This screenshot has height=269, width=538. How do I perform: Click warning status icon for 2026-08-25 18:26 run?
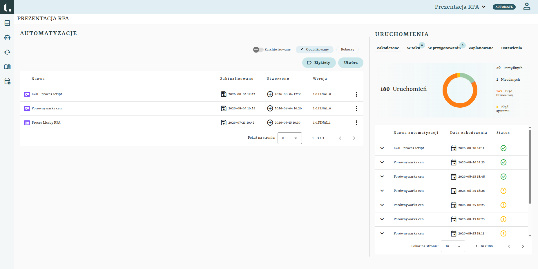point(503,191)
